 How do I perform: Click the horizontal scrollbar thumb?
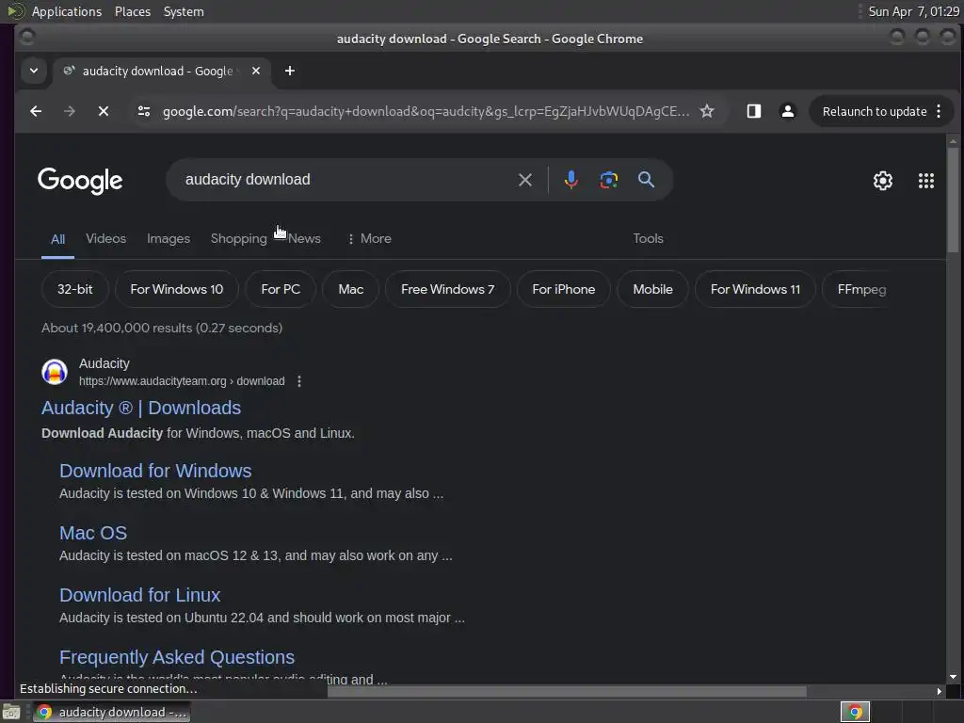566,692
